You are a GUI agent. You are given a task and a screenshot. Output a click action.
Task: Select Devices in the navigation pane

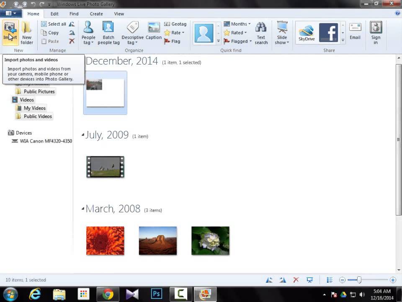[x=20, y=133]
